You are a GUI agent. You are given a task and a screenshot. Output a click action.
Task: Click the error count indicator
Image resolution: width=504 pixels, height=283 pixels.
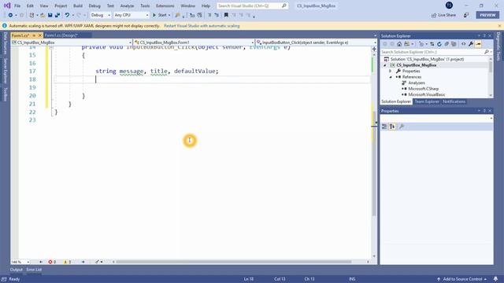pyautogui.click(x=52, y=262)
